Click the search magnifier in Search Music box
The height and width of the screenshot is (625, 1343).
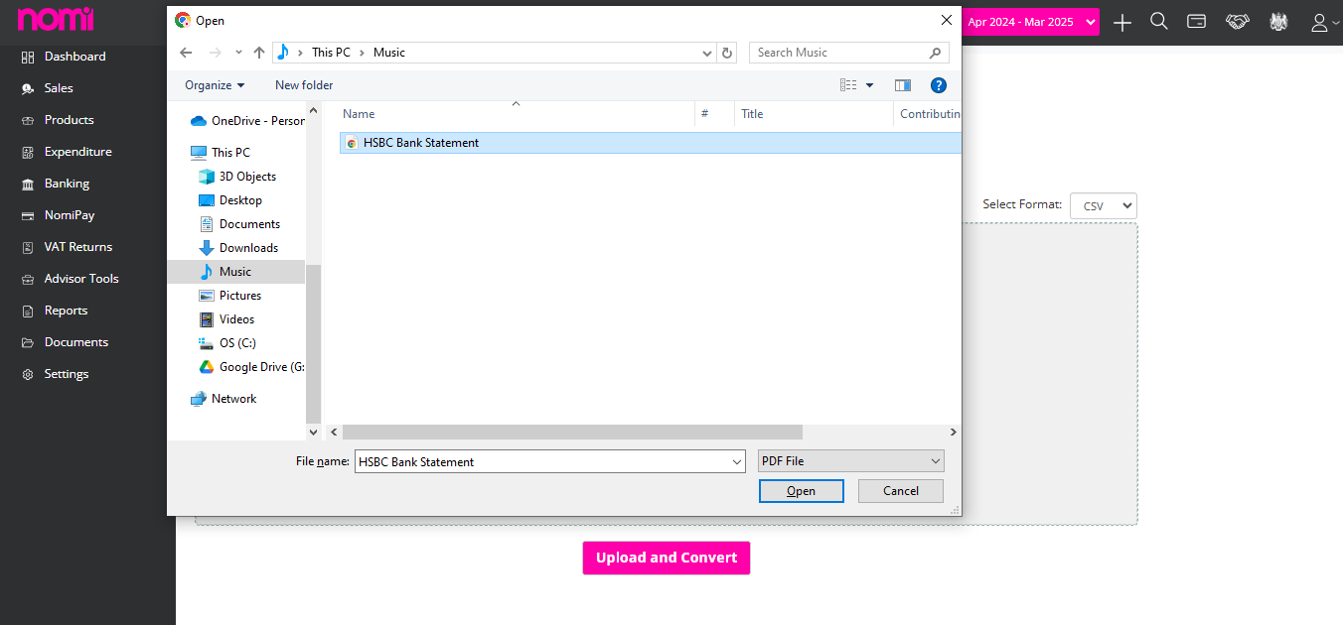point(935,53)
